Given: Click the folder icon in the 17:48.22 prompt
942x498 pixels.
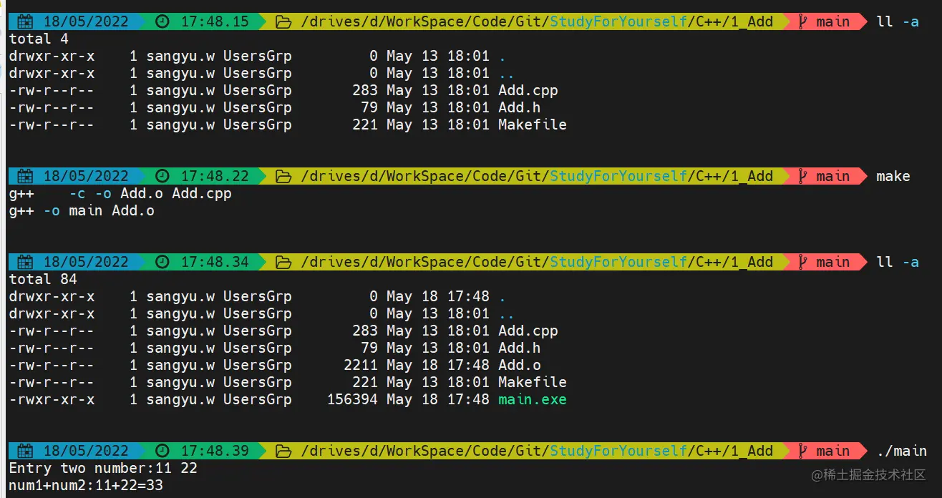Looking at the screenshot, I should (283, 176).
